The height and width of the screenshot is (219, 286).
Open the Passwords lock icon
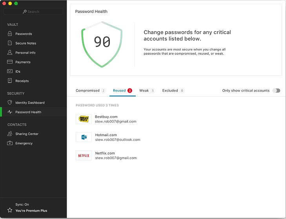point(10,34)
